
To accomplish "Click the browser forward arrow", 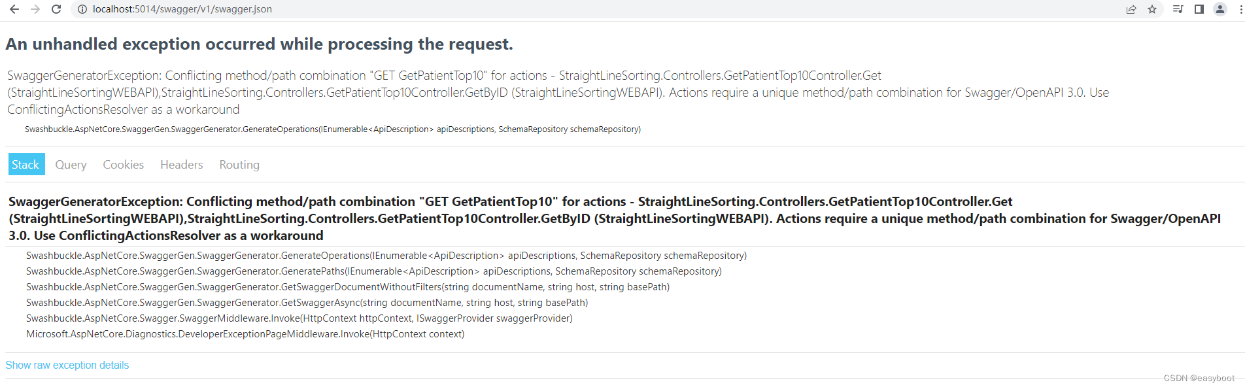I will click(35, 9).
